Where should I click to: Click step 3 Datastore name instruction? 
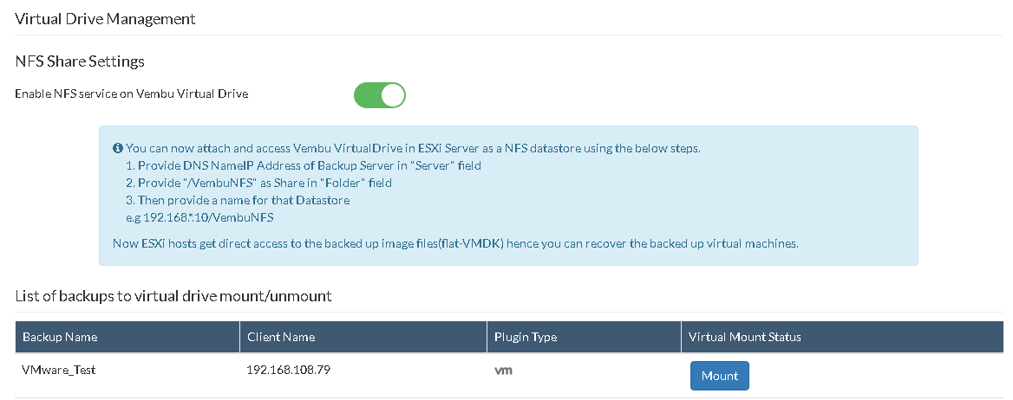point(239,200)
